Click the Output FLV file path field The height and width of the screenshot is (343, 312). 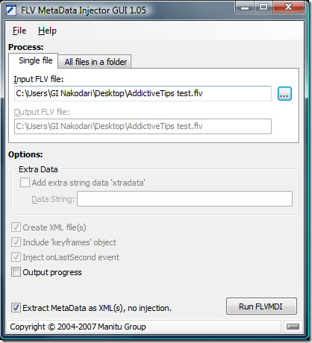[143, 126]
